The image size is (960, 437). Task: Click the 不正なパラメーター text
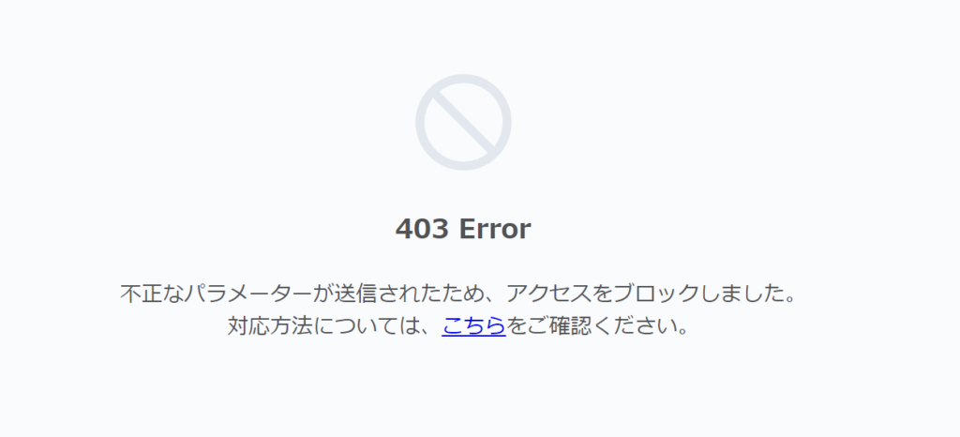pos(217,294)
